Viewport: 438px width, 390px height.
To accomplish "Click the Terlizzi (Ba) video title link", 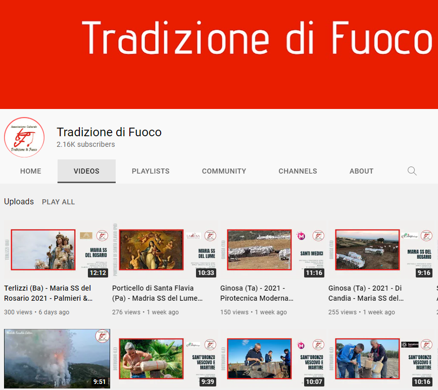I will [x=48, y=293].
